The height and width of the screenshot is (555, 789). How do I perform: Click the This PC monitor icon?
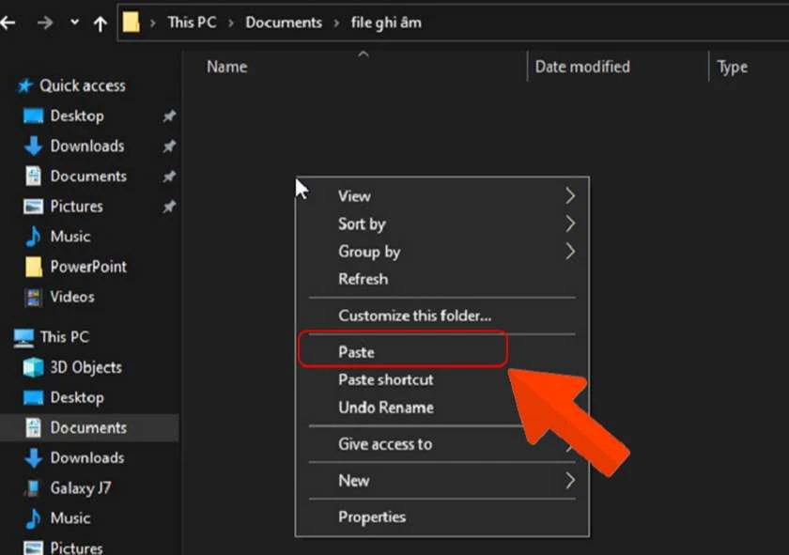click(x=23, y=338)
